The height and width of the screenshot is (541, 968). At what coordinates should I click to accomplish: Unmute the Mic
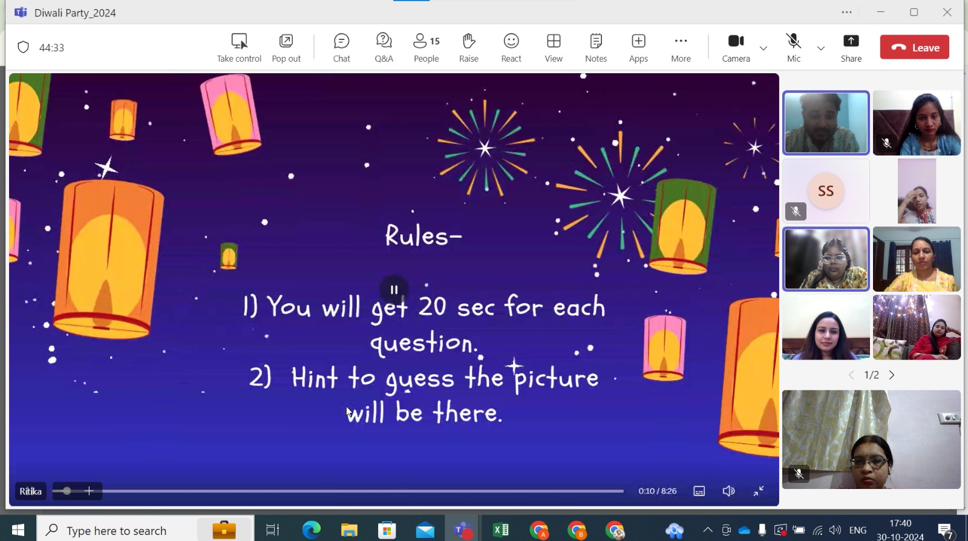[x=794, y=48]
